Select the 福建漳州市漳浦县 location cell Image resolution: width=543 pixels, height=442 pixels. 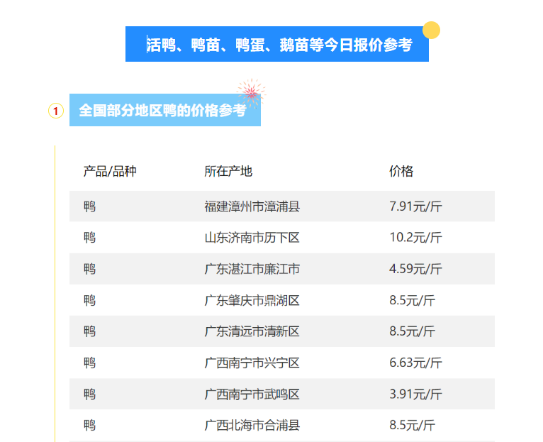(252, 206)
